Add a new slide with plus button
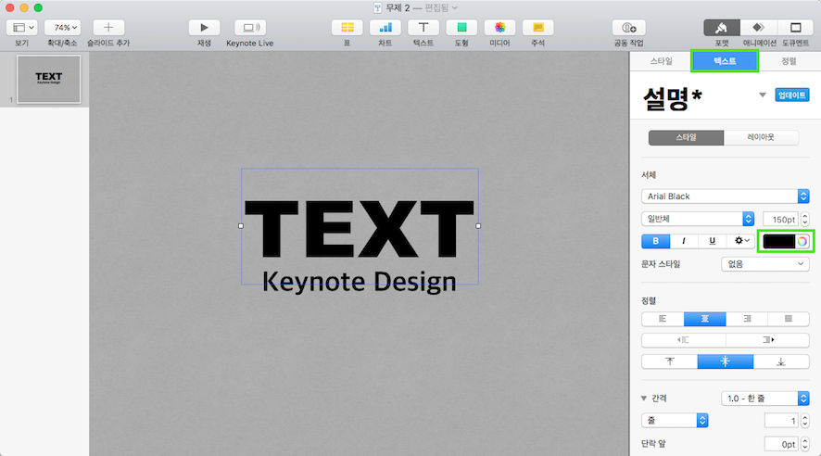The image size is (821, 456). click(108, 27)
